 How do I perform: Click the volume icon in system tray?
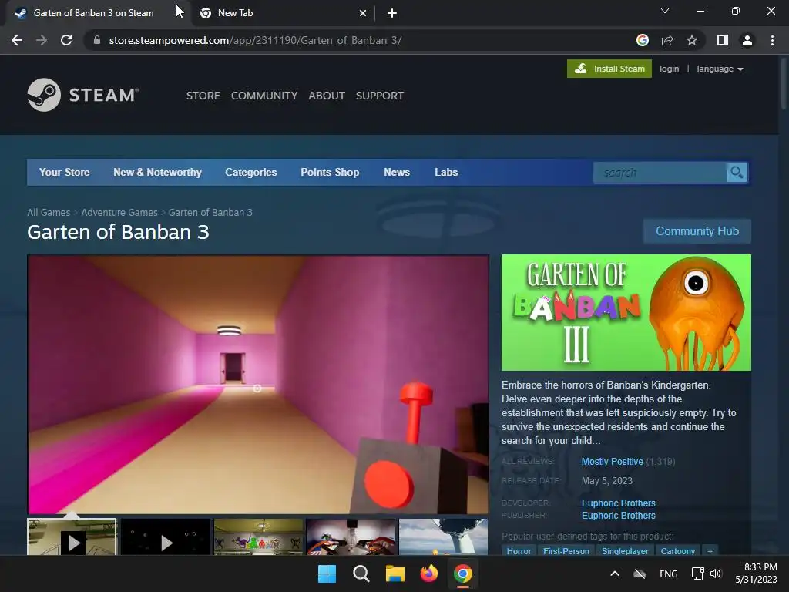pyautogui.click(x=716, y=573)
